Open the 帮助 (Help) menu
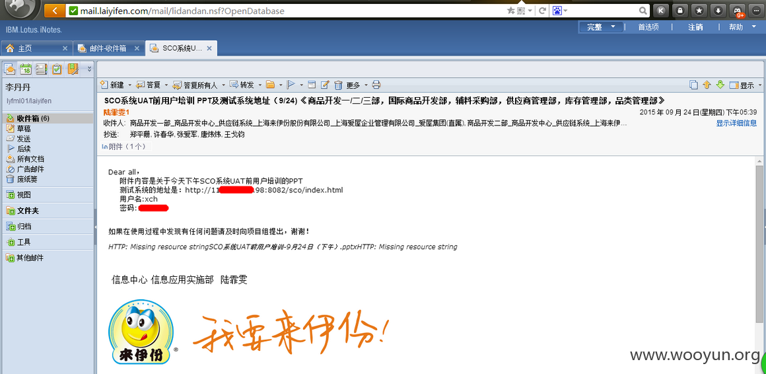The height and width of the screenshot is (374, 766). point(742,27)
